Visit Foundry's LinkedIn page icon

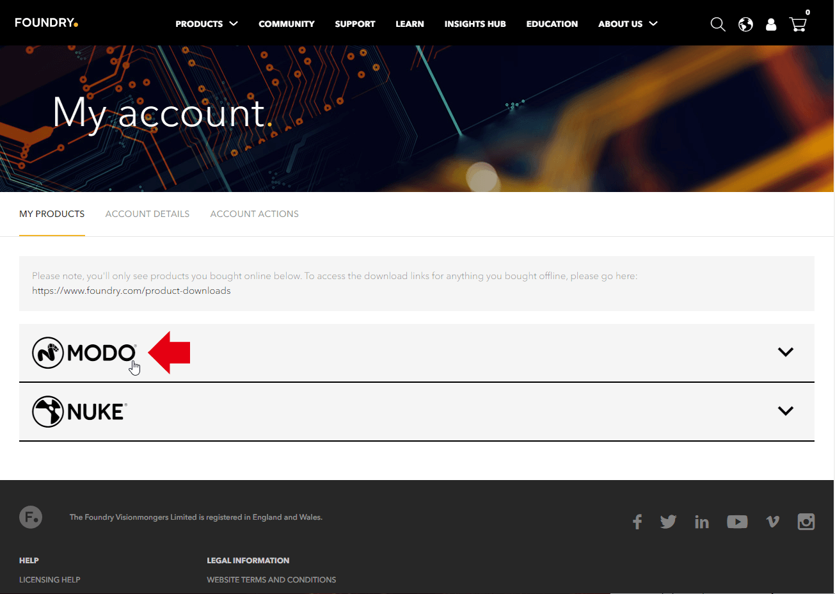pos(702,522)
